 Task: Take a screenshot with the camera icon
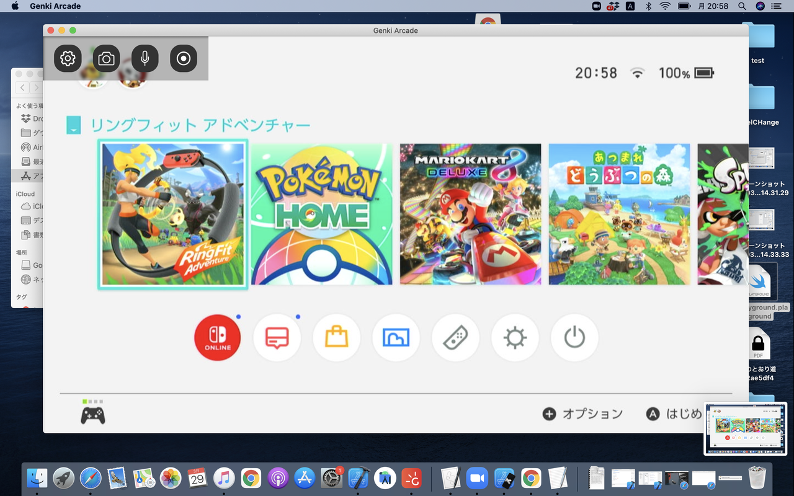click(106, 58)
